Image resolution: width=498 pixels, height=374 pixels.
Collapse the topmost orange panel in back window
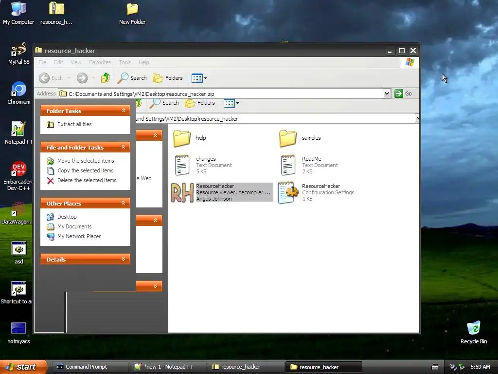[x=155, y=135]
